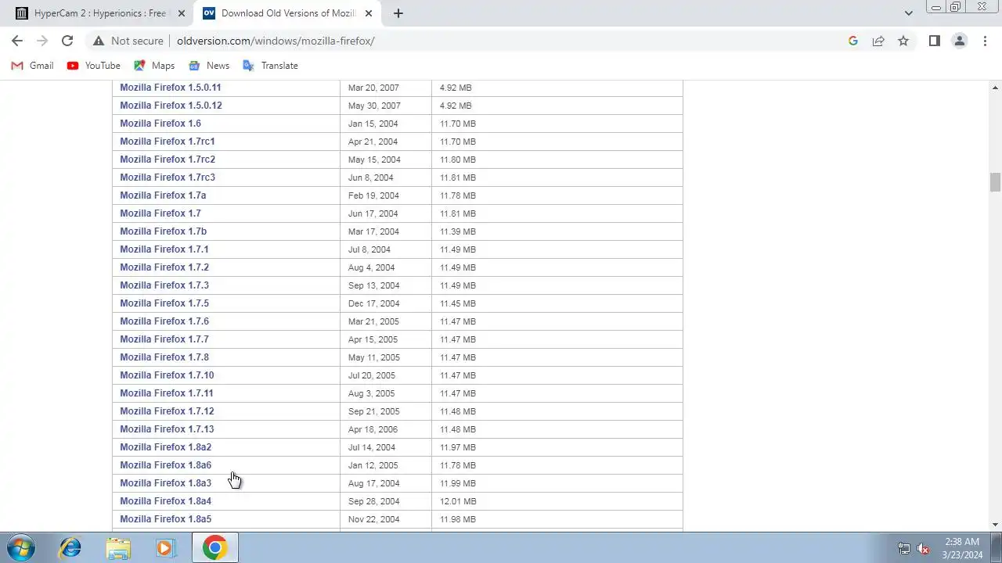The image size is (1002, 563).
Task: Open network tray icon
Action: (904, 548)
